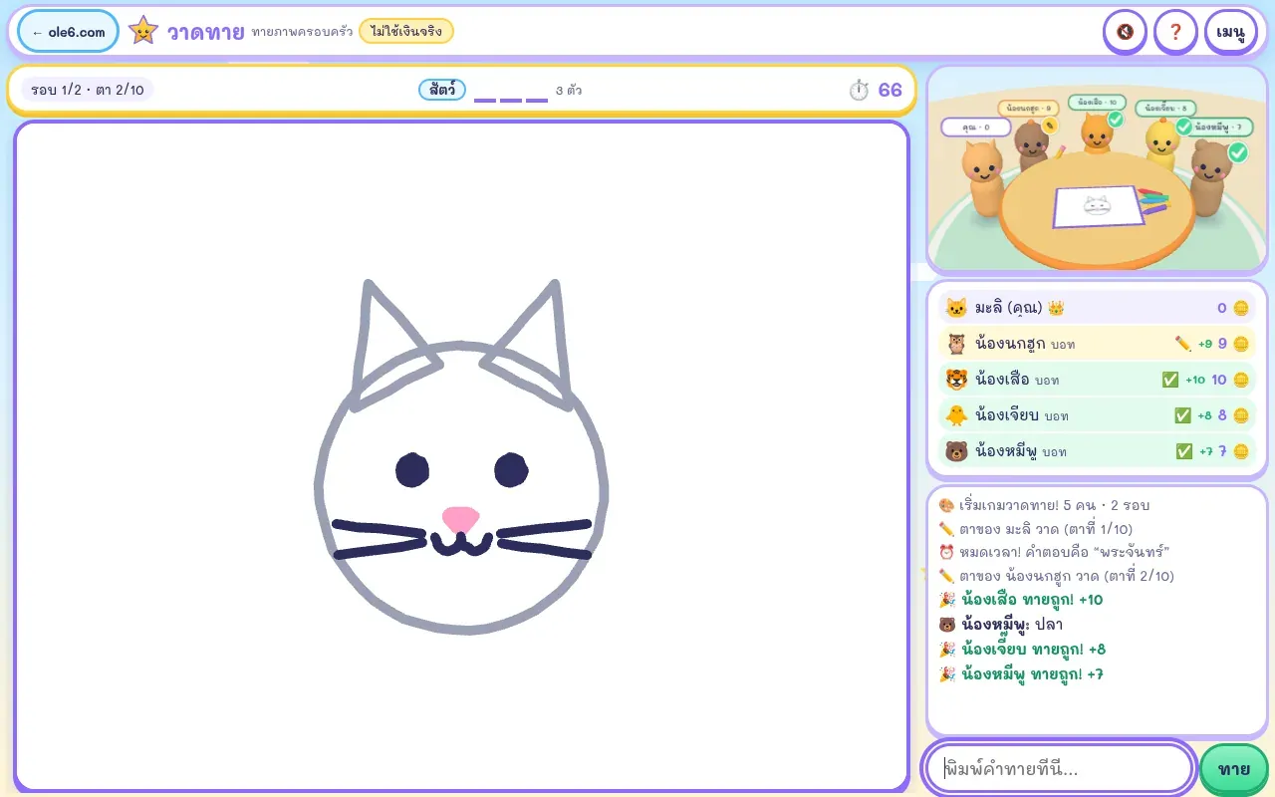Click the log line ตาของ น้องนกฮูก วาด (ตาที่ 2/10)
Image resolution: width=1275 pixels, height=797 pixels.
[x=1056, y=576]
